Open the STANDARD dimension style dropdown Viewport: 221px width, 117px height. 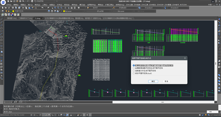coord(125,8)
